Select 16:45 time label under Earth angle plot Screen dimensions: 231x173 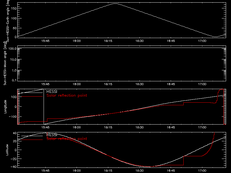click(x=171, y=41)
